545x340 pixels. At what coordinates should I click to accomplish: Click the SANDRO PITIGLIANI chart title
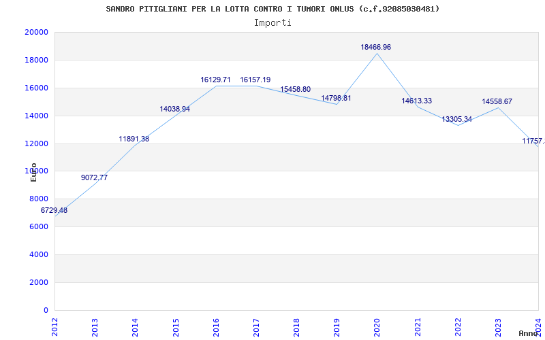click(x=272, y=9)
